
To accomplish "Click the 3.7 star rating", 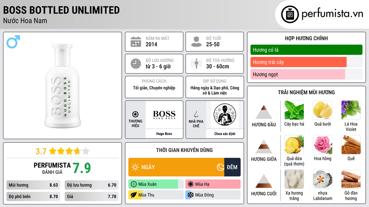I will (x=62, y=151).
